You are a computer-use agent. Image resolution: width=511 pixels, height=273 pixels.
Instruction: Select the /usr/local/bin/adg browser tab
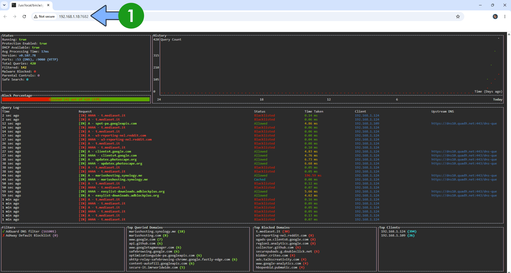[31, 5]
